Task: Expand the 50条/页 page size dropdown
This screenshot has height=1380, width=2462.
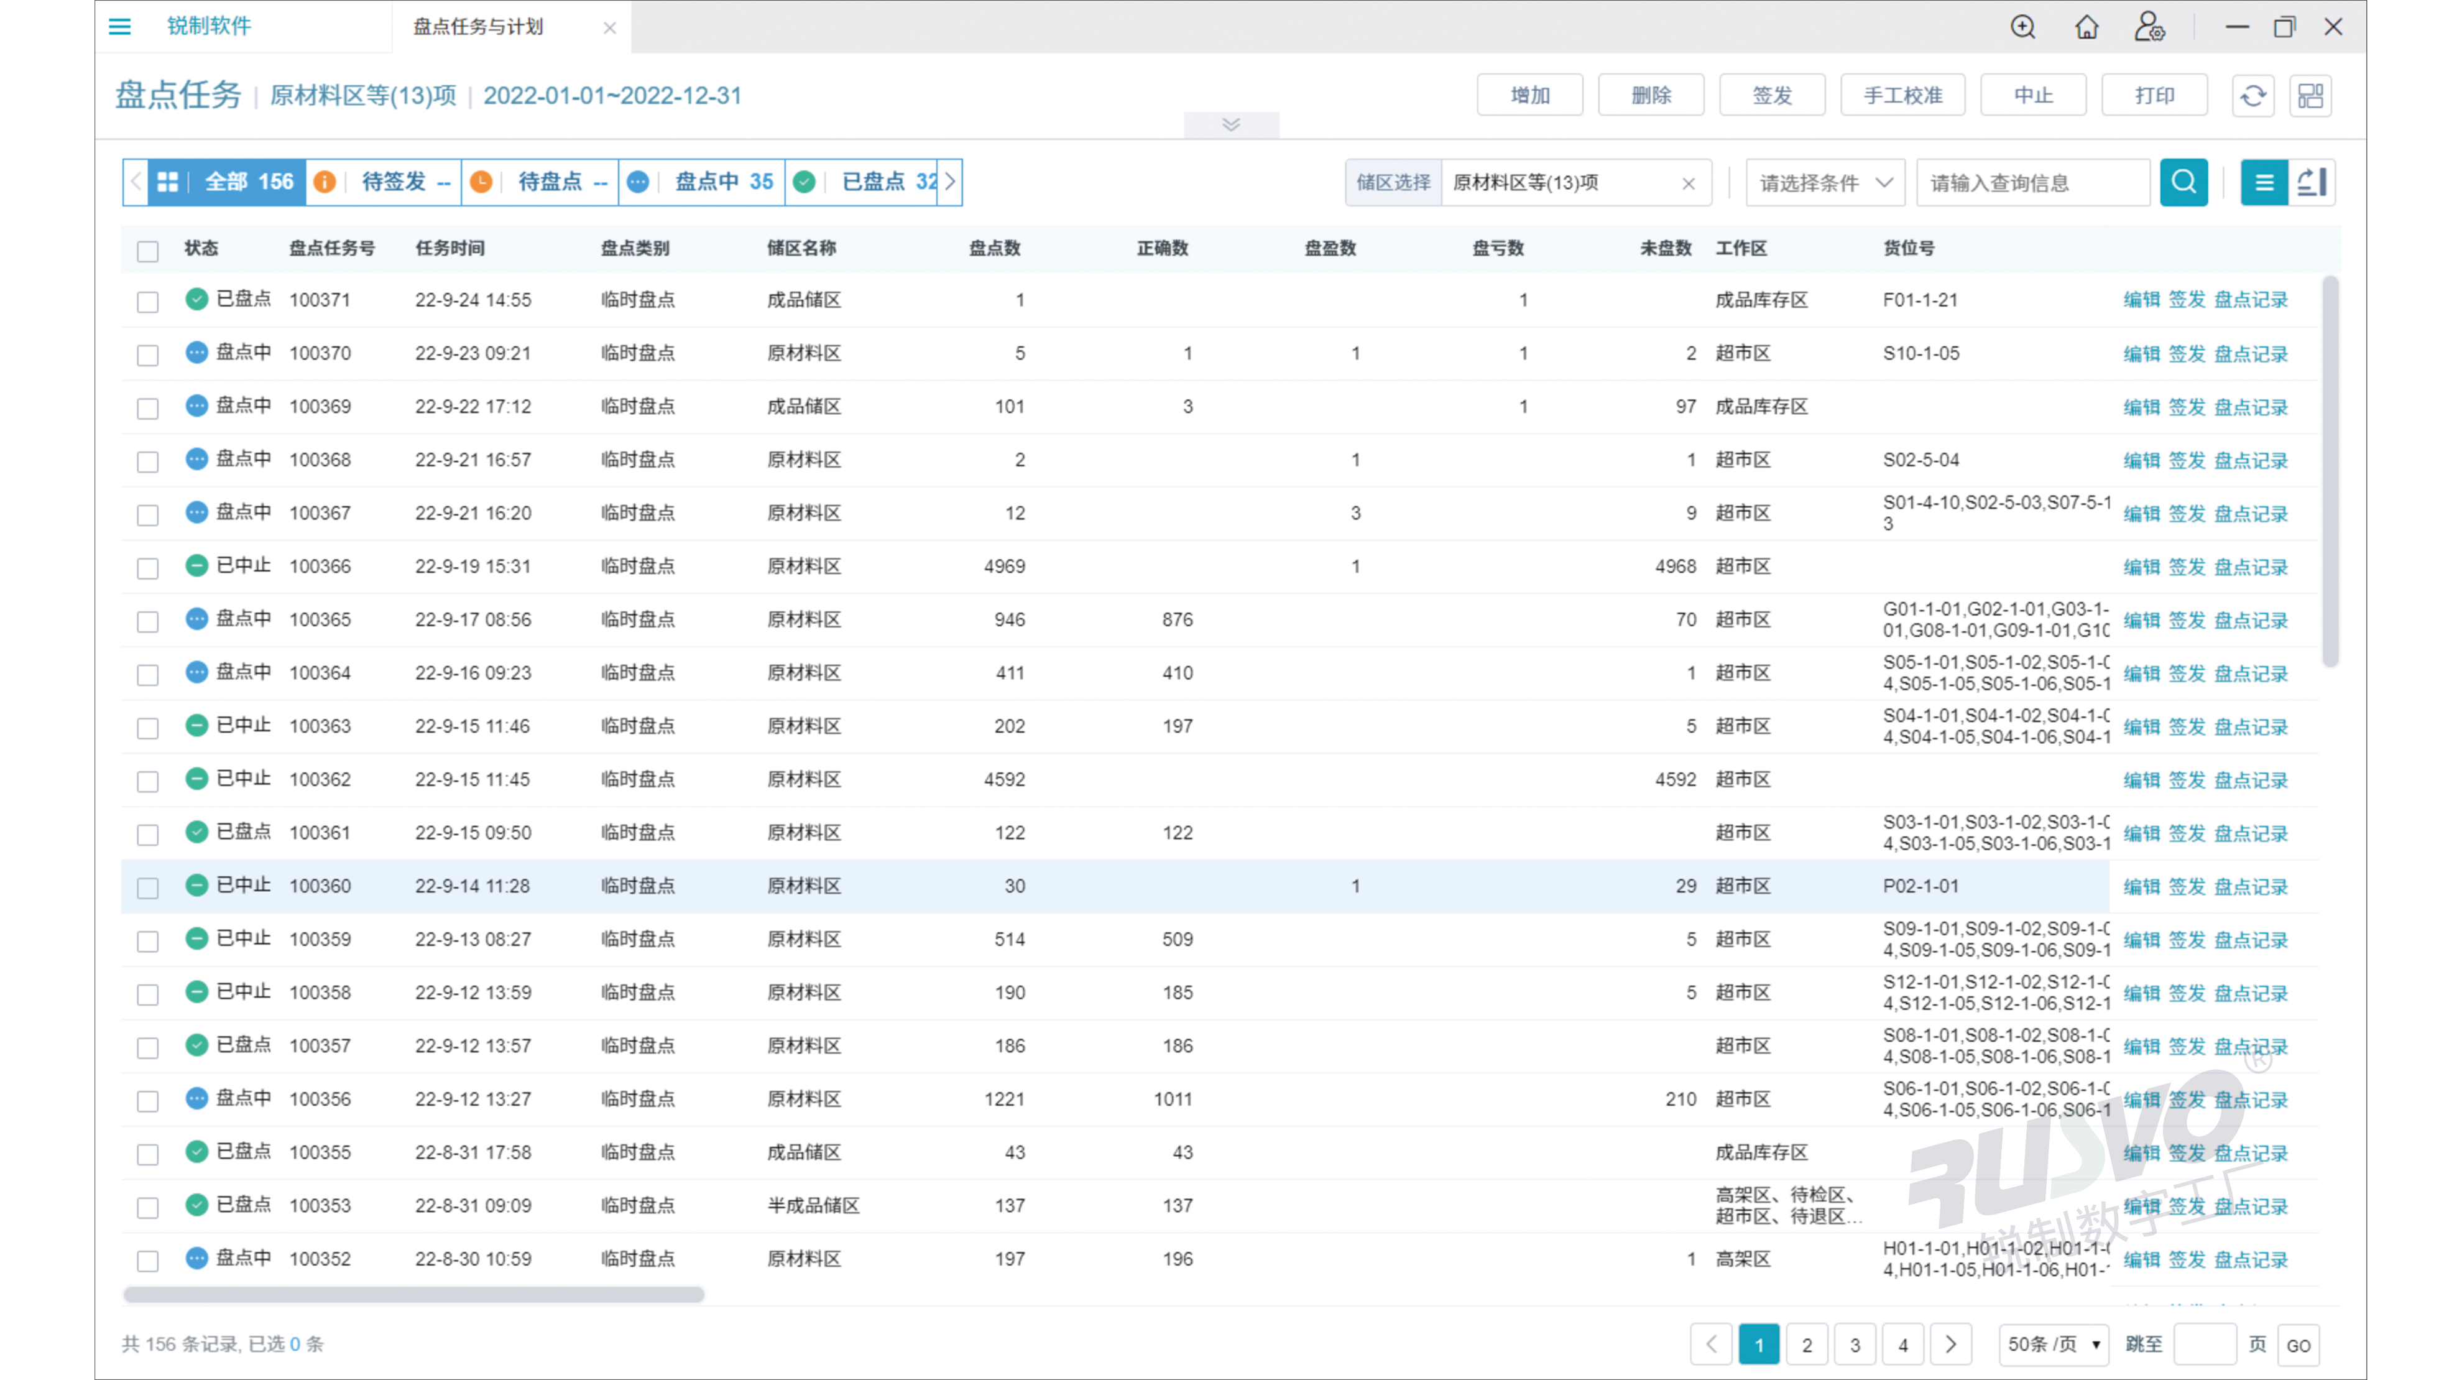Action: 2053,1345
